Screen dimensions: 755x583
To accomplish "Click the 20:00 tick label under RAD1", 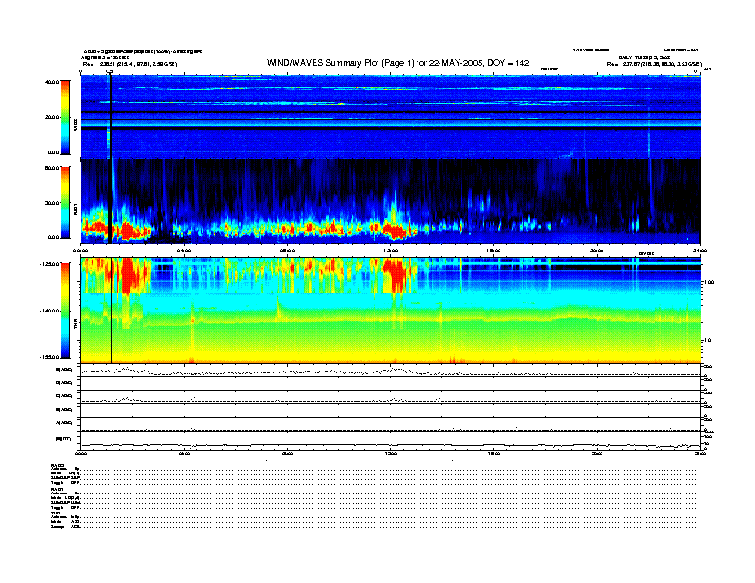I will pyautogui.click(x=597, y=251).
